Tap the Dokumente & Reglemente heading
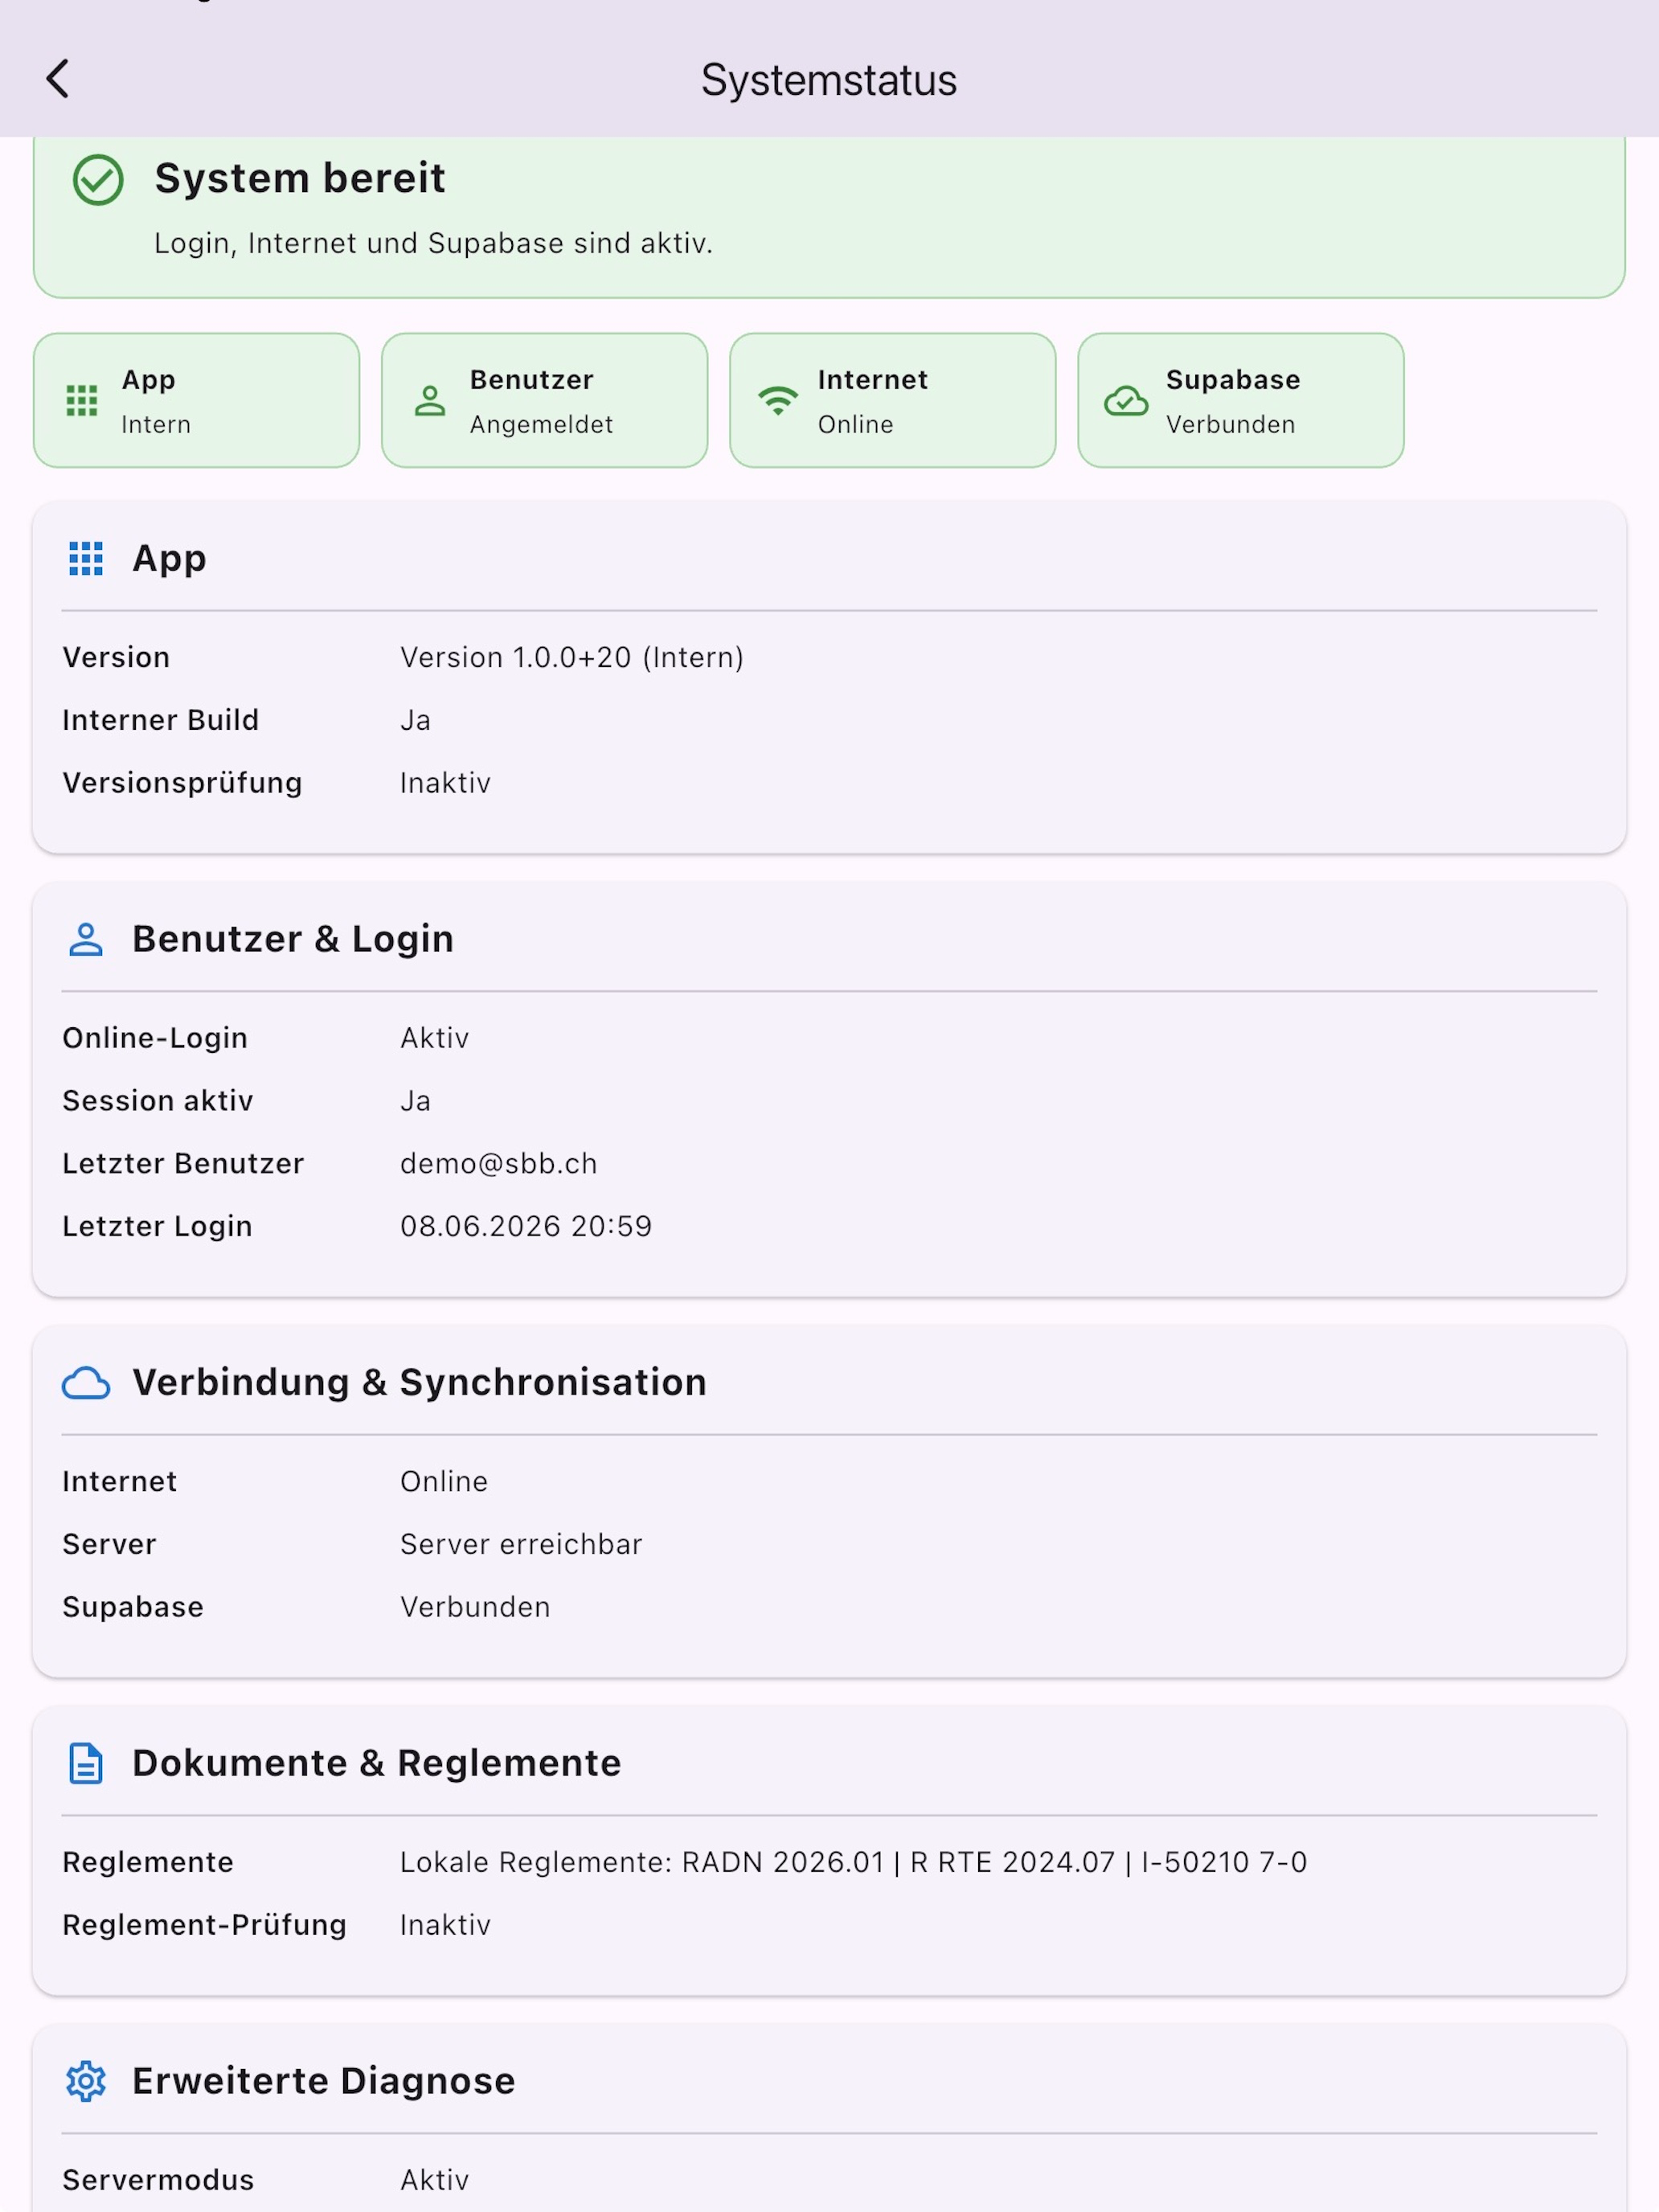The width and height of the screenshot is (1659, 2212). [x=377, y=1763]
